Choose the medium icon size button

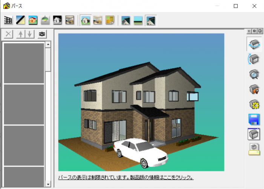tap(254, 31)
